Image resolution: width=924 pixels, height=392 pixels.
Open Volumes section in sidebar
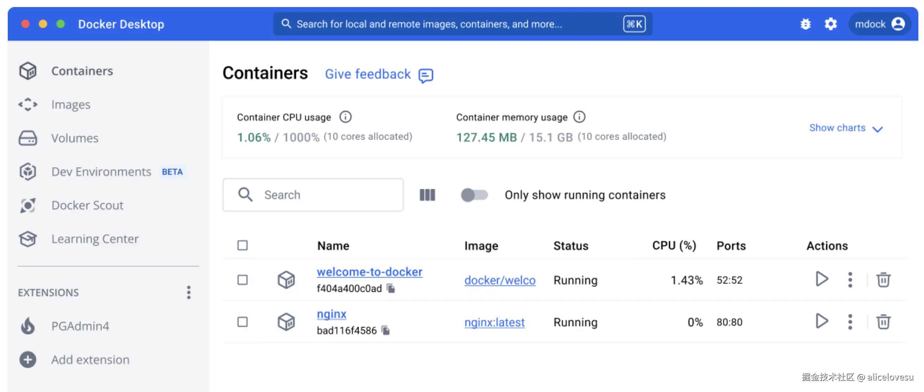[x=75, y=138]
